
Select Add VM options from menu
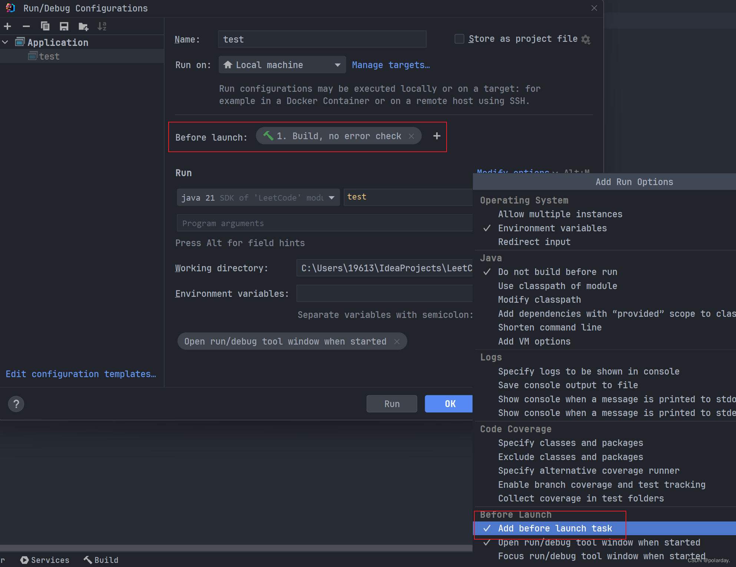click(x=533, y=341)
